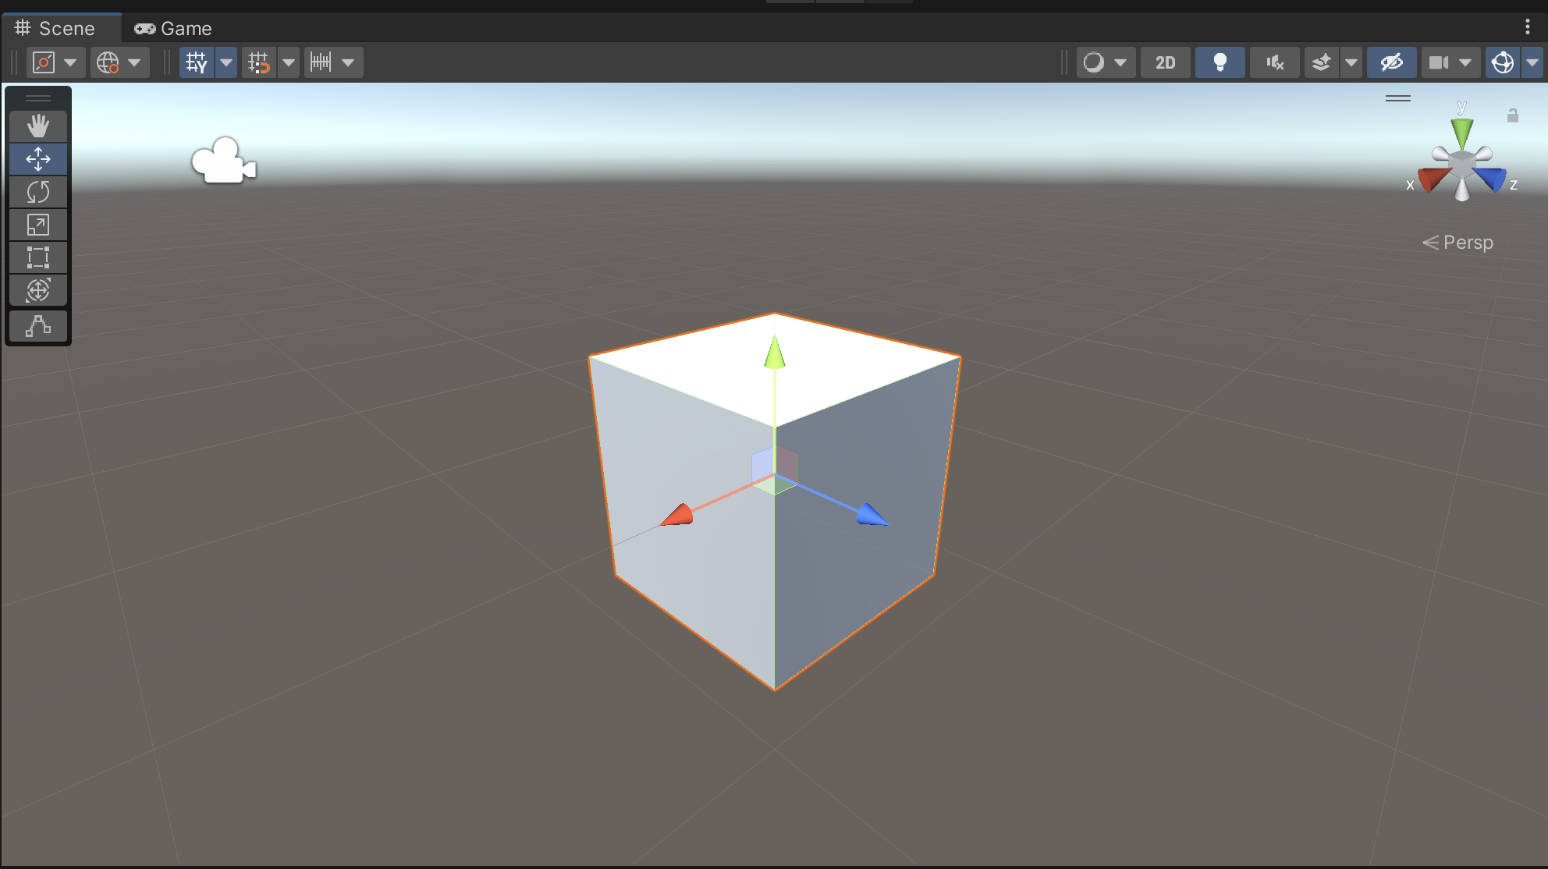The width and height of the screenshot is (1548, 869).
Task: Click the Move tool in the toolbar
Action: click(x=37, y=159)
